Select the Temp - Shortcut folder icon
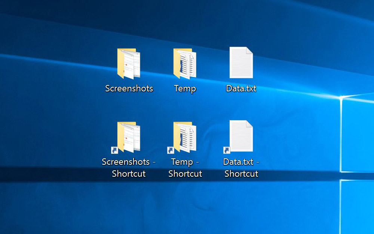This screenshot has width=374, height=234. [x=182, y=137]
